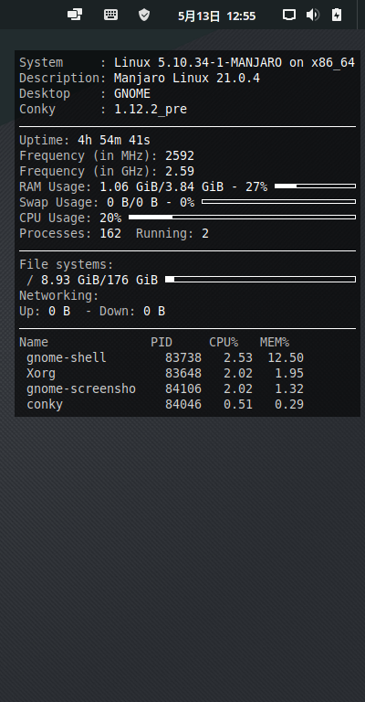365x702 pixels.
Task: Click PID 83738
Action: click(183, 358)
